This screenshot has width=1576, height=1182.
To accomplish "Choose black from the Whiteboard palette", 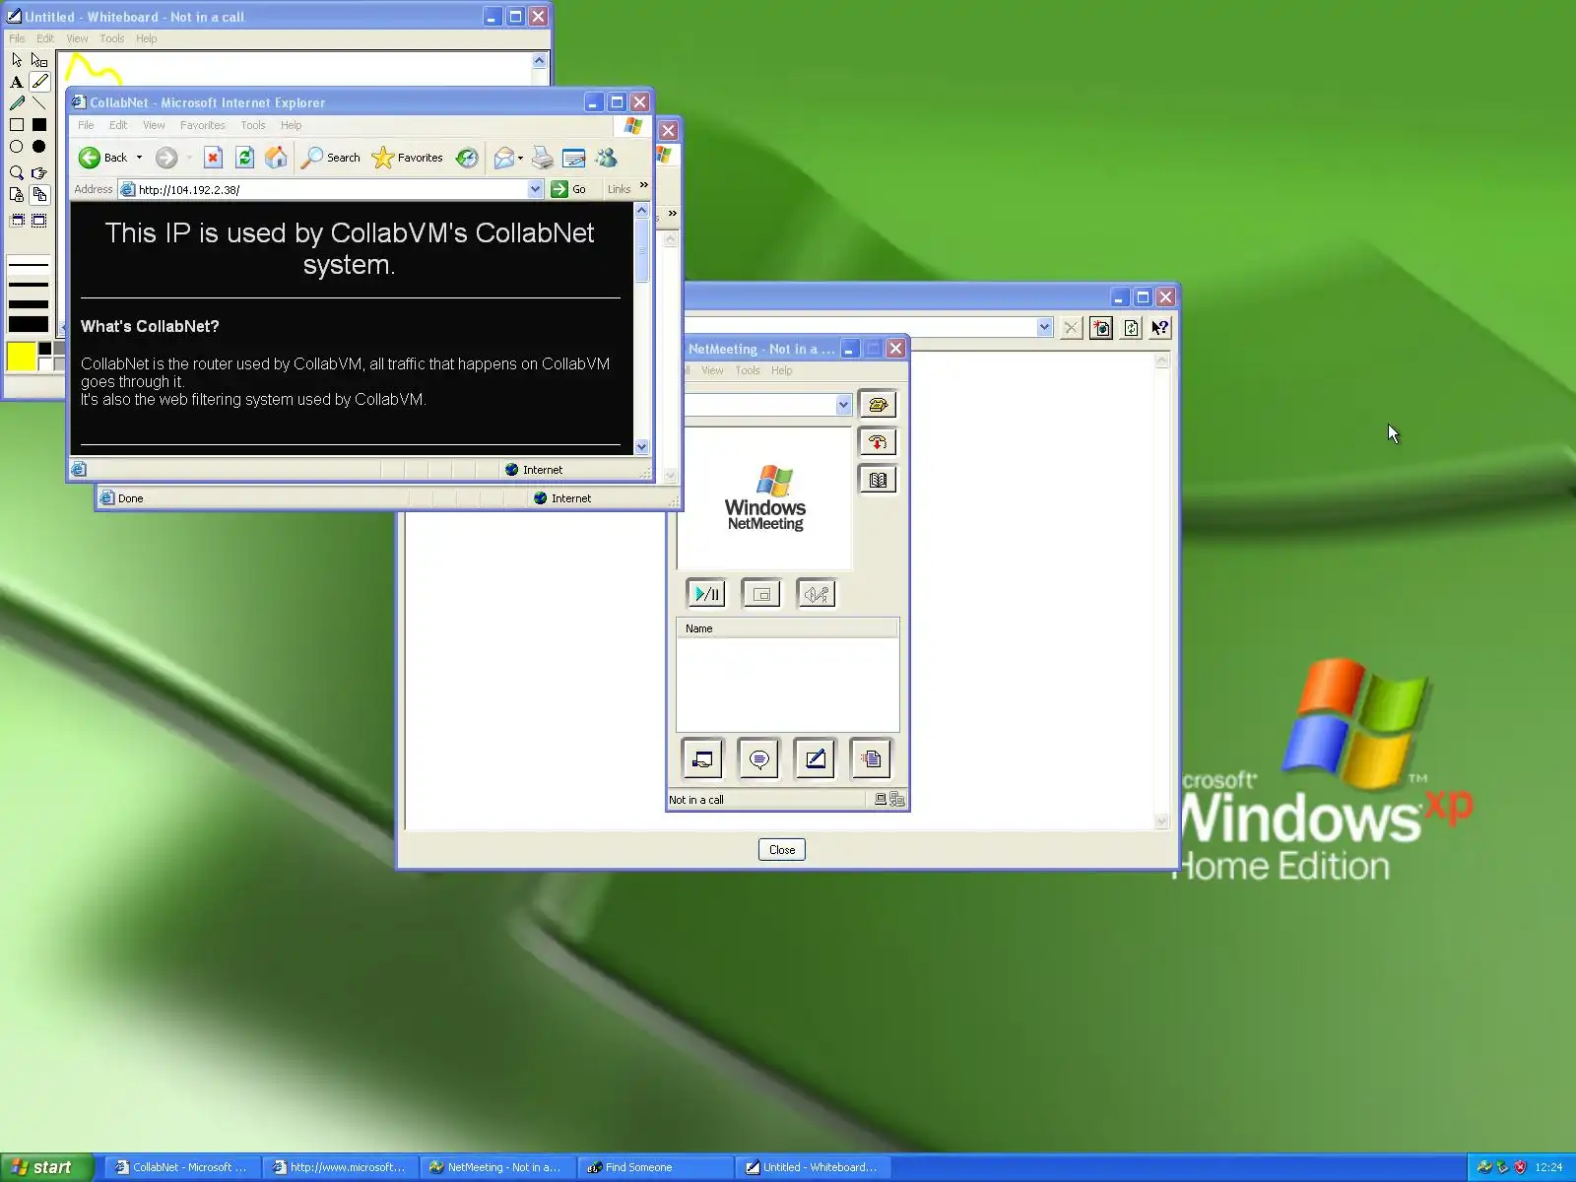I will (x=44, y=349).
